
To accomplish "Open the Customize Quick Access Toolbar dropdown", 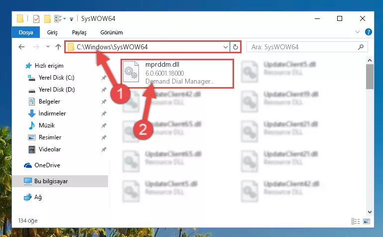I will [x=71, y=19].
